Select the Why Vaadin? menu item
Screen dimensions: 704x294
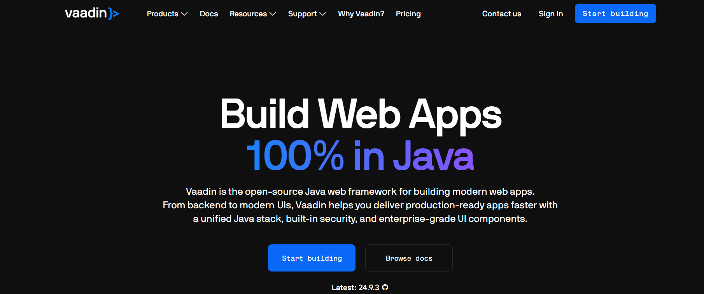pyautogui.click(x=361, y=14)
